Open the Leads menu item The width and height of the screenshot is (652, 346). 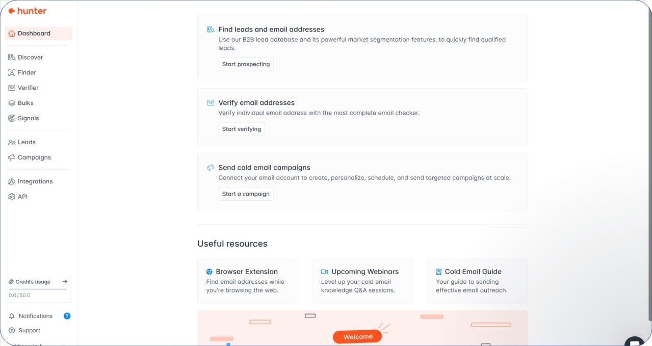pyautogui.click(x=27, y=143)
